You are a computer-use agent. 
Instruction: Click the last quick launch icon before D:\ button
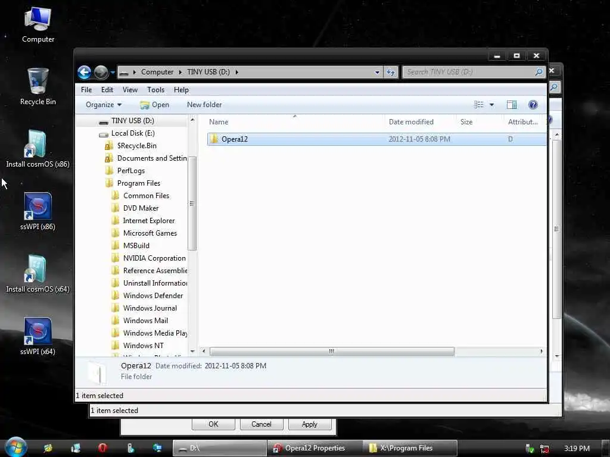157,448
